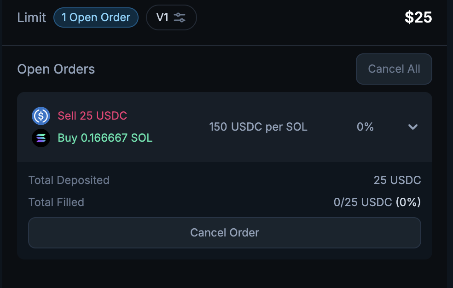Click the 150 USDC per SOL price
Viewport: 453px width, 288px height.
[258, 127]
